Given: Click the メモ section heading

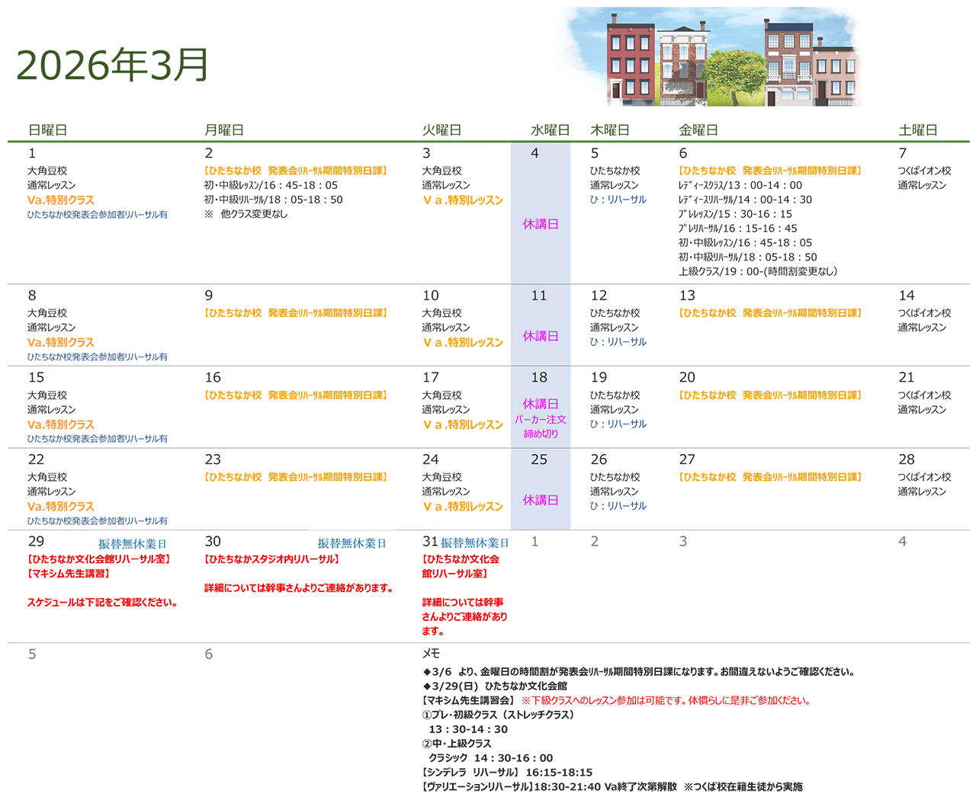Looking at the screenshot, I should point(431,654).
